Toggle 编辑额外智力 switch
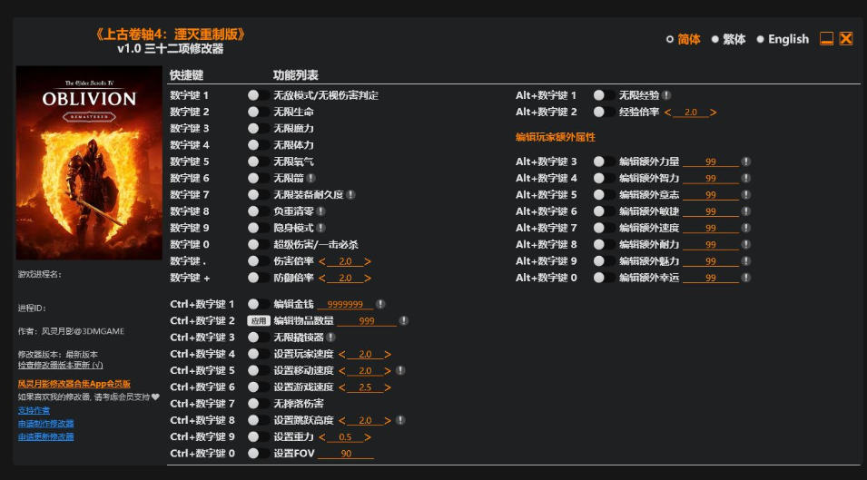The width and height of the screenshot is (867, 480). (x=603, y=178)
